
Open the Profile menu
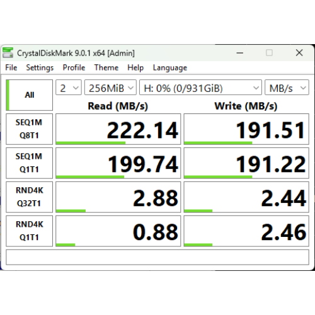tap(74, 67)
